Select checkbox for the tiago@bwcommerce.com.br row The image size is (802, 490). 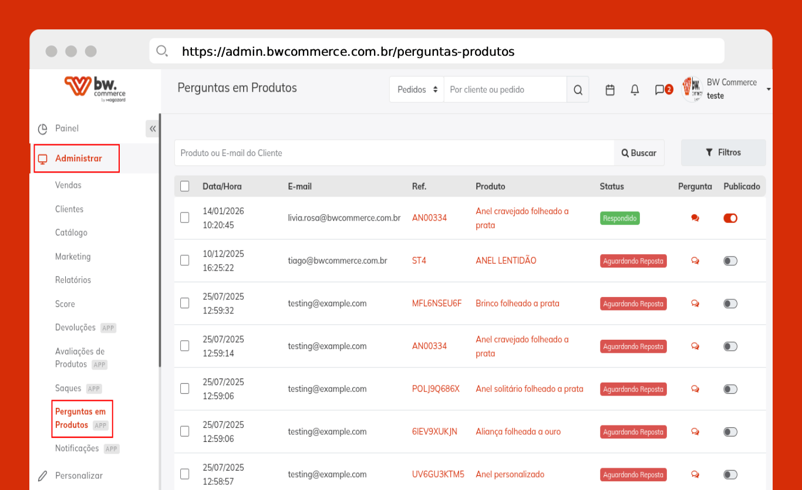click(185, 261)
